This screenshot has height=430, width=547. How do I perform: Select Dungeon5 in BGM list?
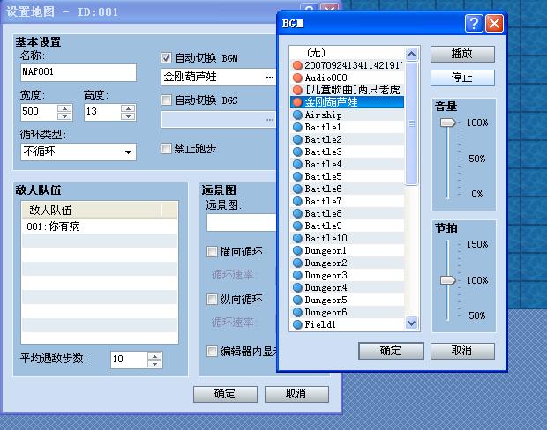(347, 300)
